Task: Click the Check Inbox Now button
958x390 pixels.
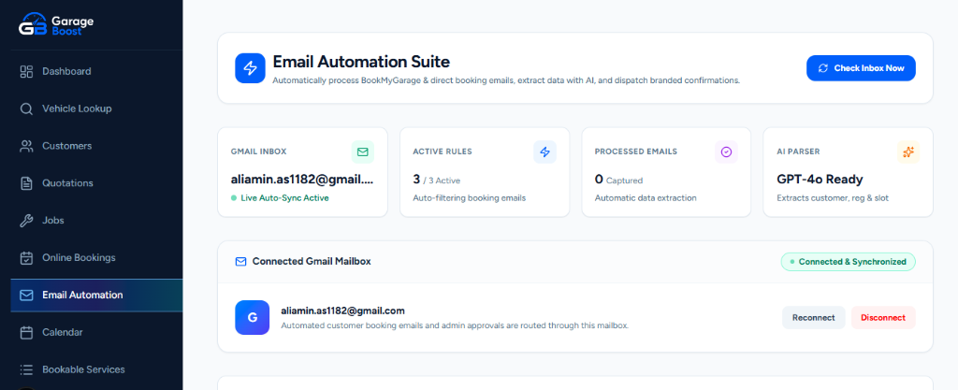Action: 861,67
